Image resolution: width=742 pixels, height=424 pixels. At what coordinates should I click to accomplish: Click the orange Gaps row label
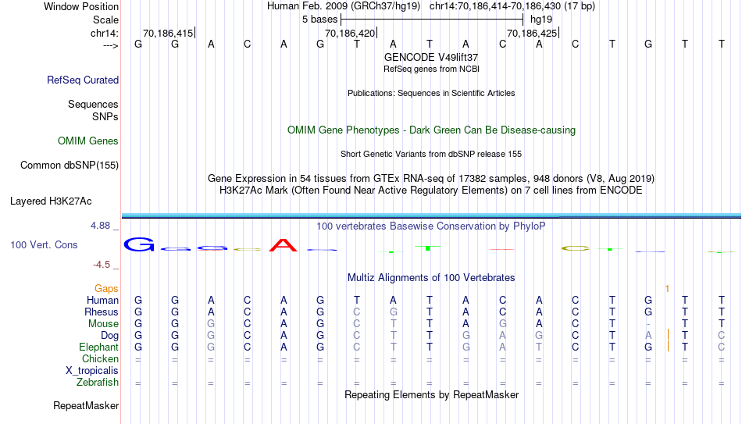(x=106, y=289)
